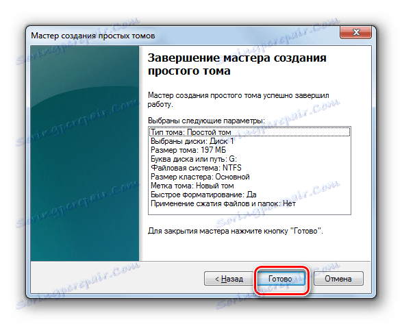This screenshot has height=324, width=402.
Task: Click the 'успешно завершил работу' message text
Action: coord(238,100)
